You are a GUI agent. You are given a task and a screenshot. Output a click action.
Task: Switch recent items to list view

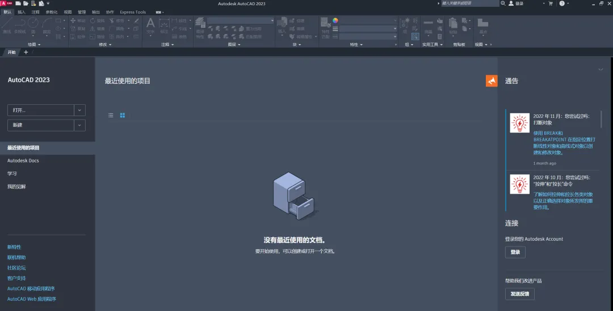[x=111, y=115]
